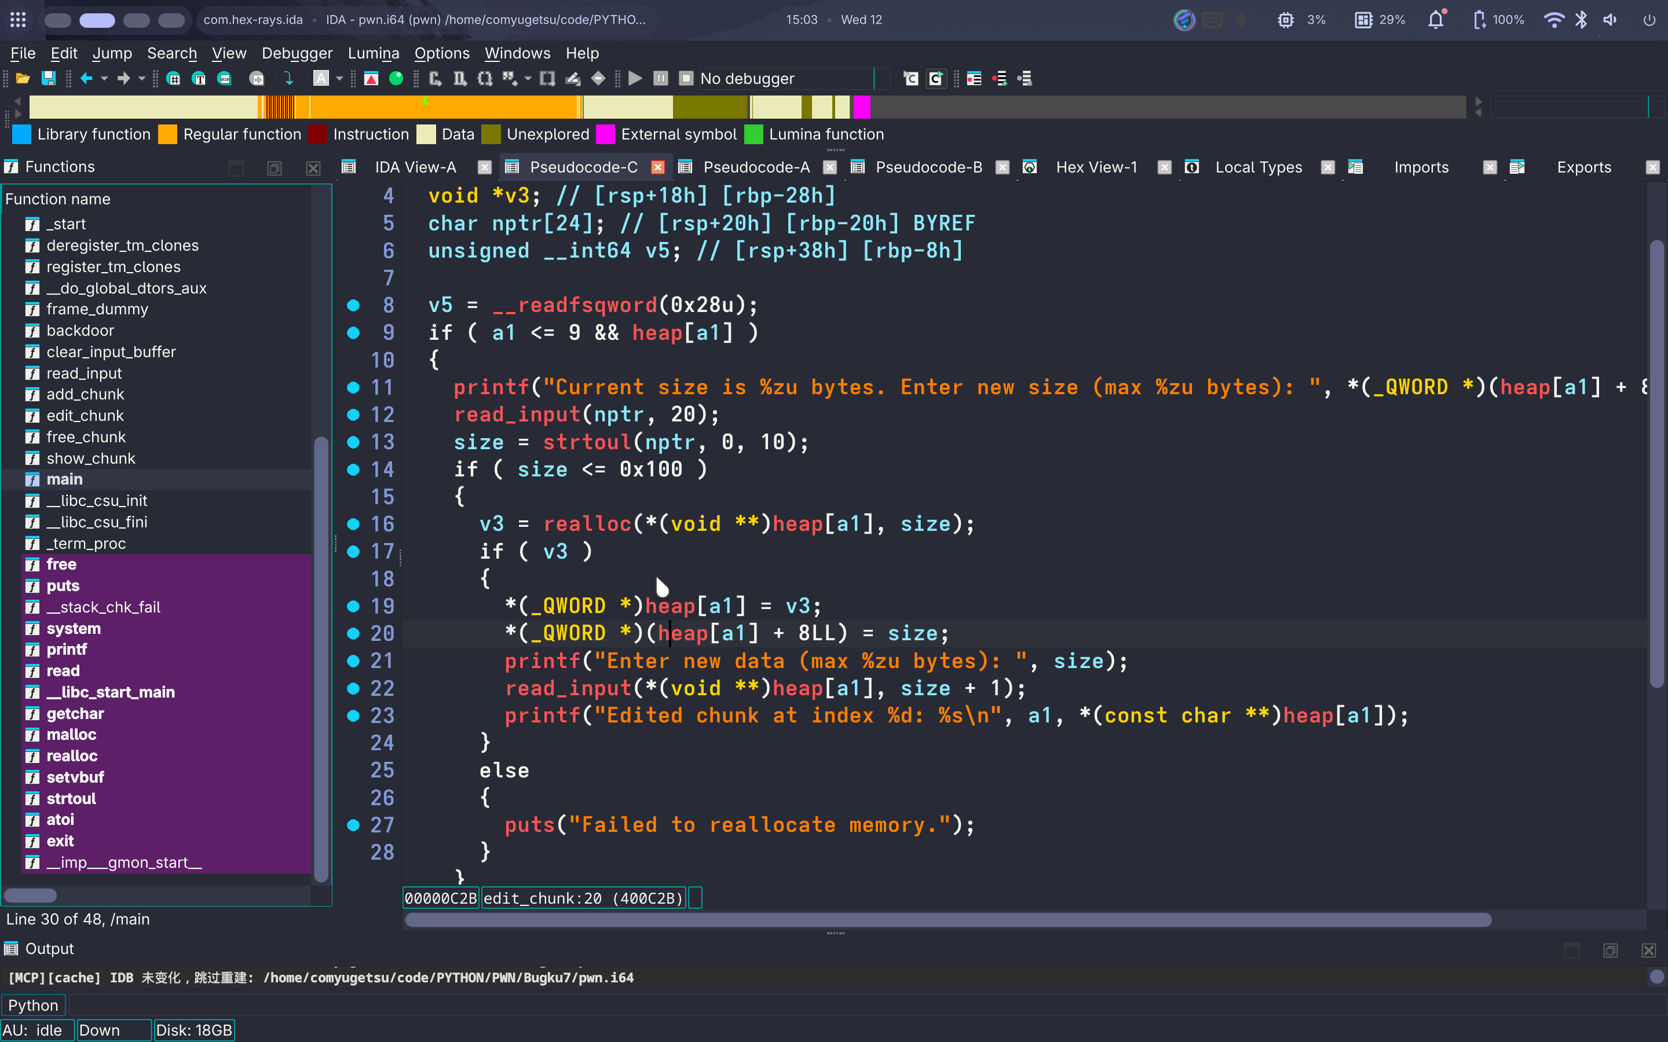
Task: Click the teal hash-grid toolbar icon
Action: 174,79
